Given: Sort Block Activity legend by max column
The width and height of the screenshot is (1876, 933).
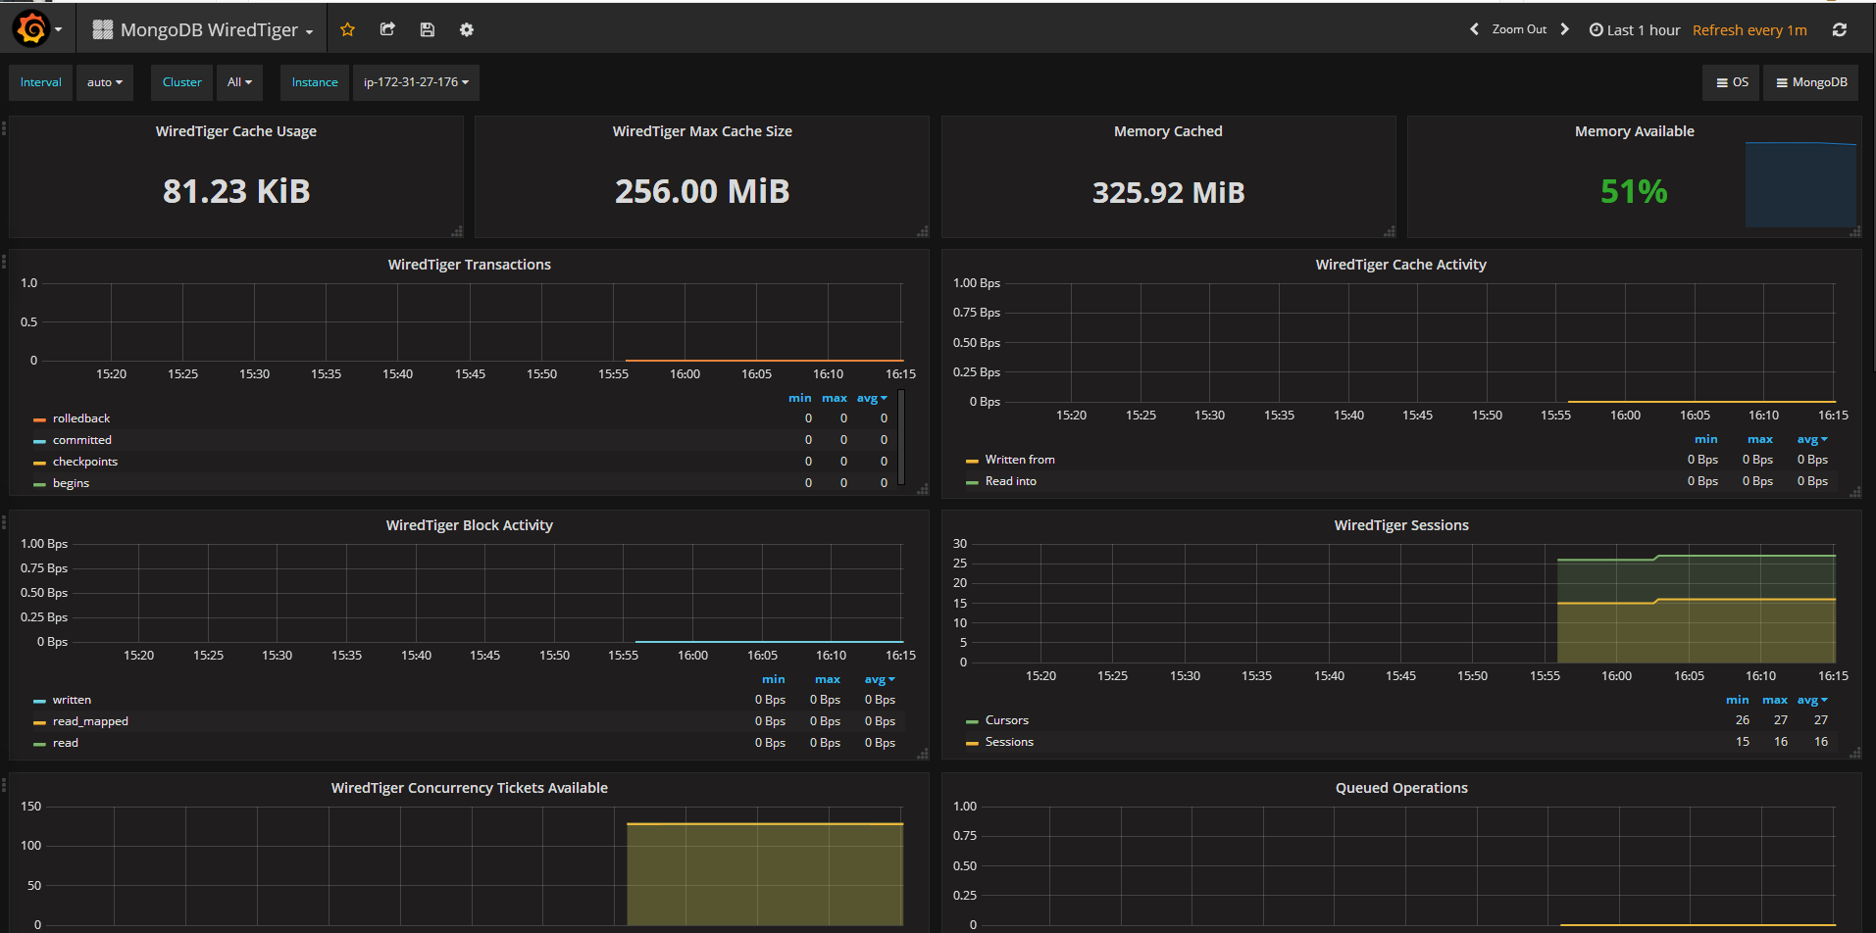Looking at the screenshot, I should pos(827,679).
